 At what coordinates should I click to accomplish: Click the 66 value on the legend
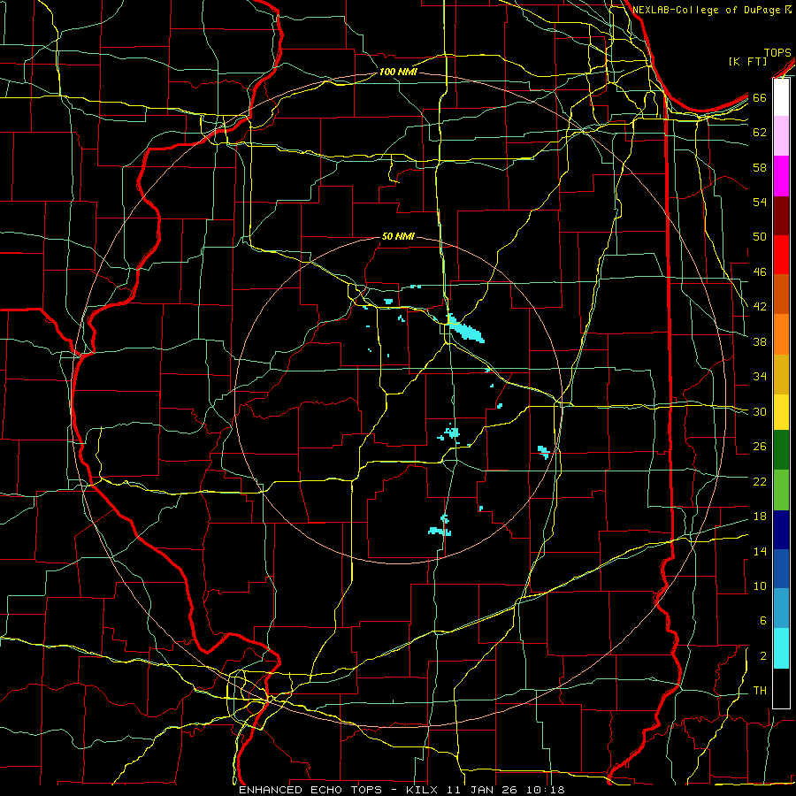click(760, 97)
